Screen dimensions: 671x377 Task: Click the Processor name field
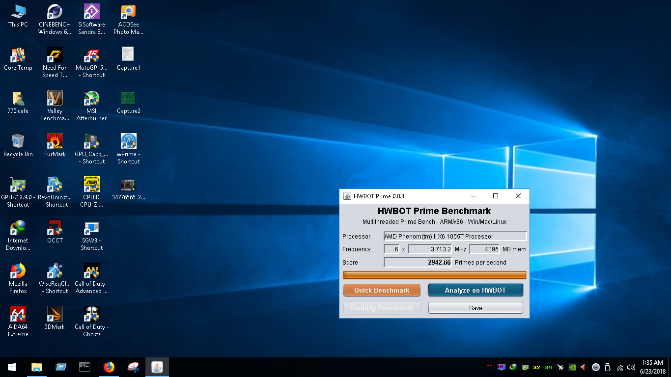point(455,237)
